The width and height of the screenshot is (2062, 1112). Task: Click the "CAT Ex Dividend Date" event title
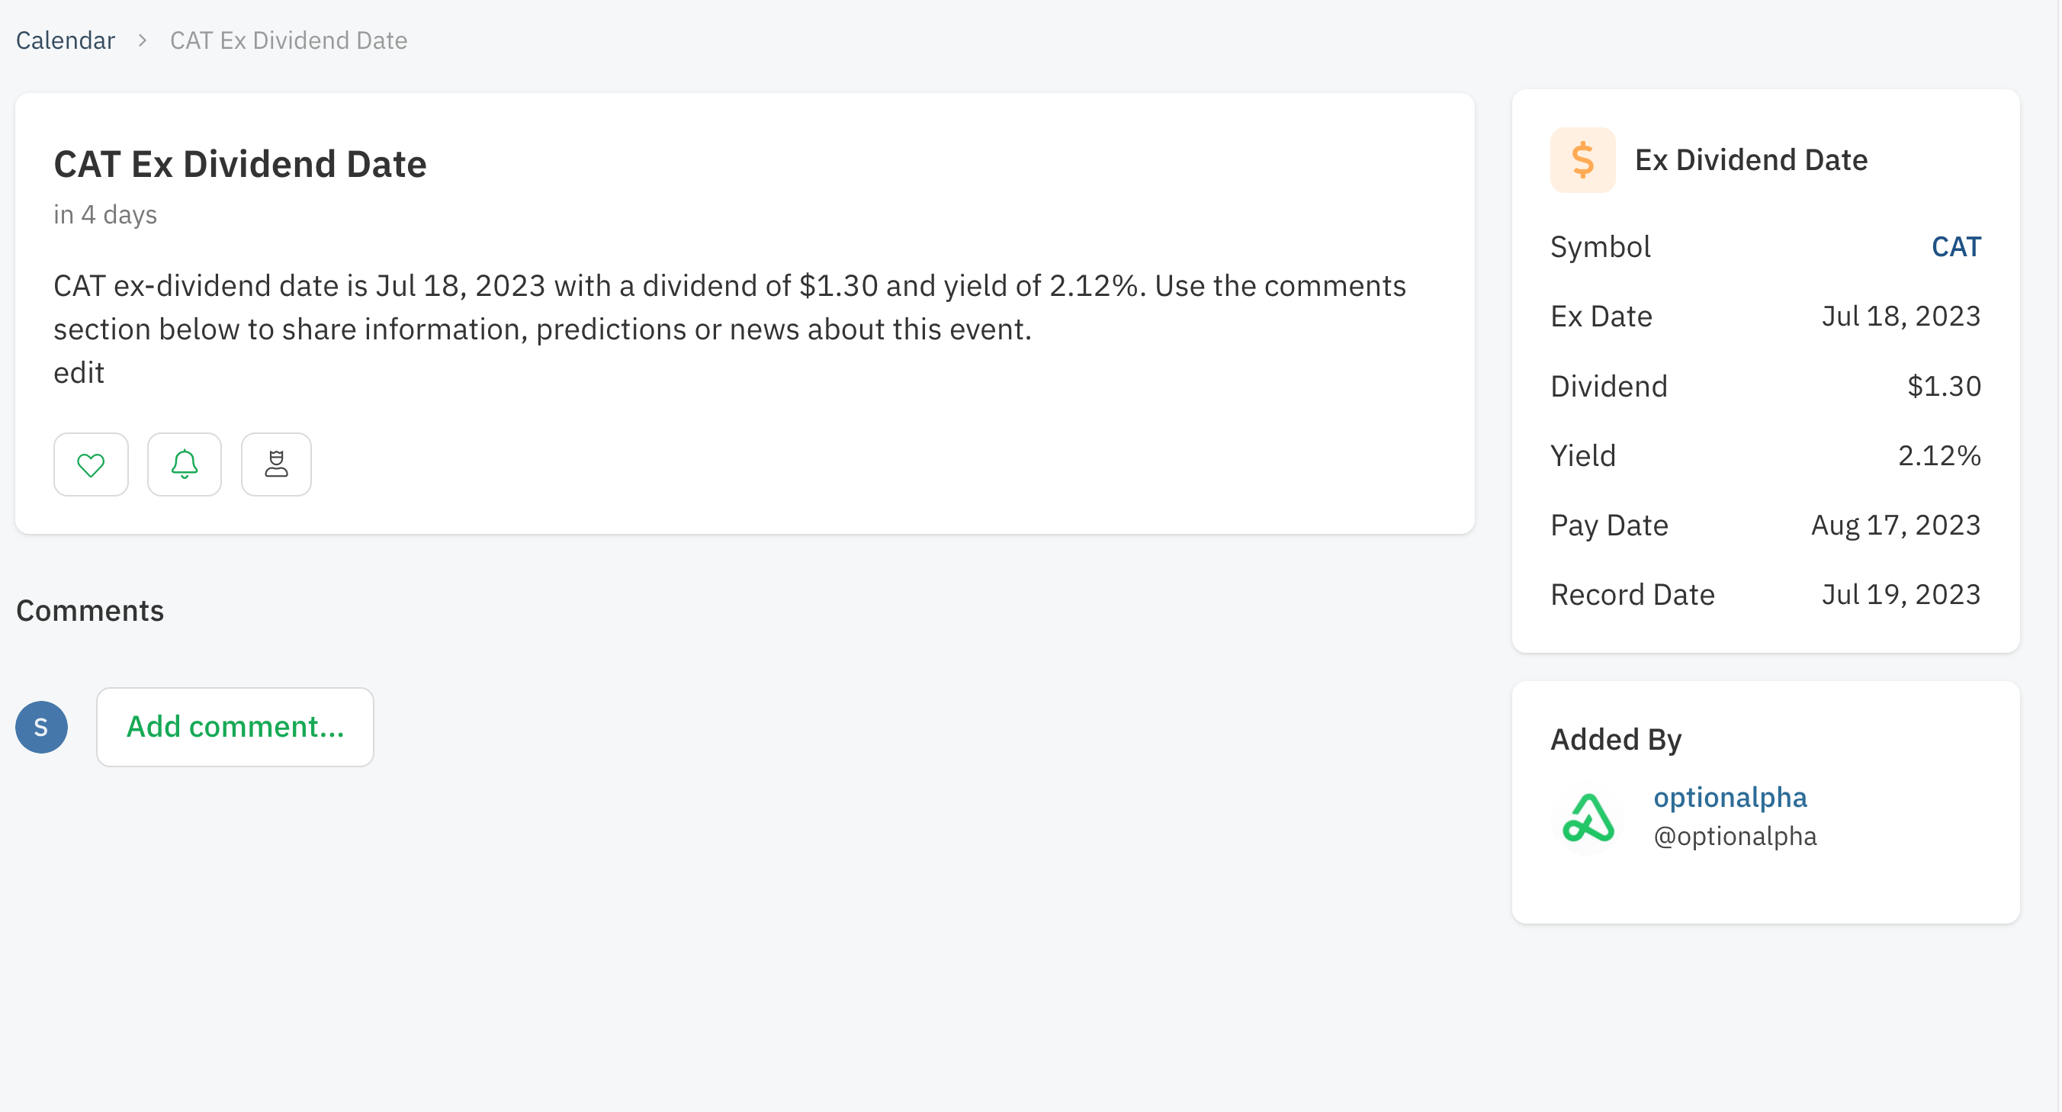tap(239, 164)
